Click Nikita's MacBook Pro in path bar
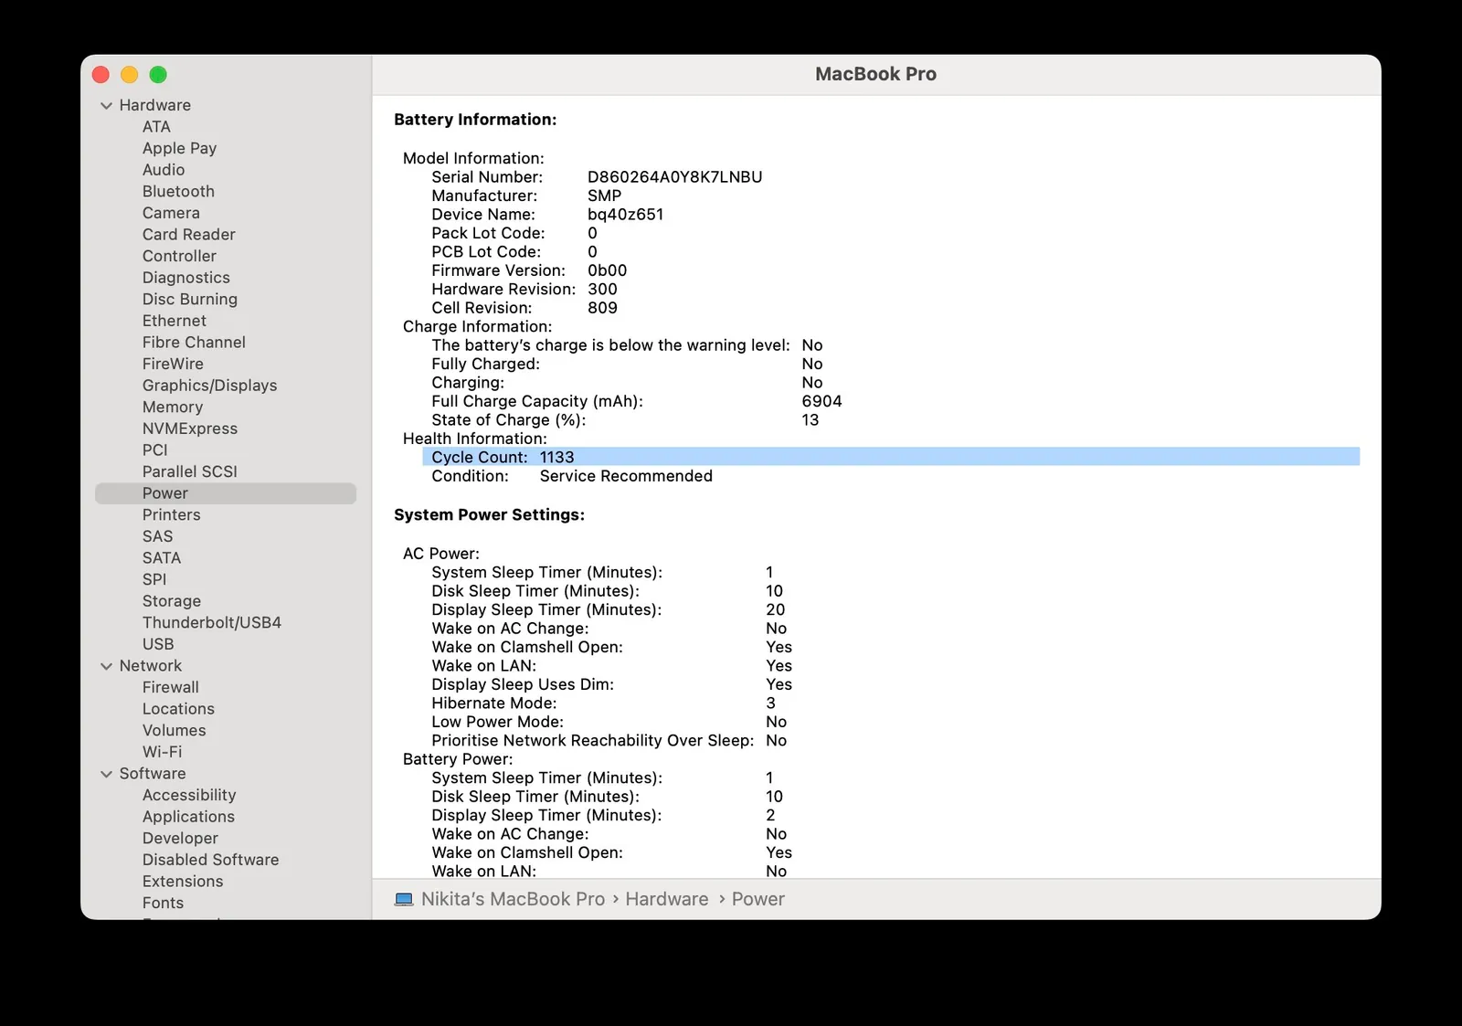This screenshot has height=1026, width=1462. [513, 900]
